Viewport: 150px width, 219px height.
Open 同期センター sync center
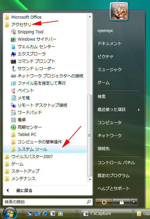click(26, 127)
